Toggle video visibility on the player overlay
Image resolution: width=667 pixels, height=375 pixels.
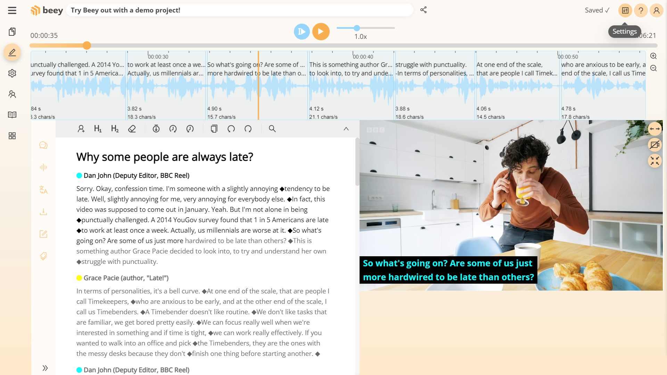point(655,145)
